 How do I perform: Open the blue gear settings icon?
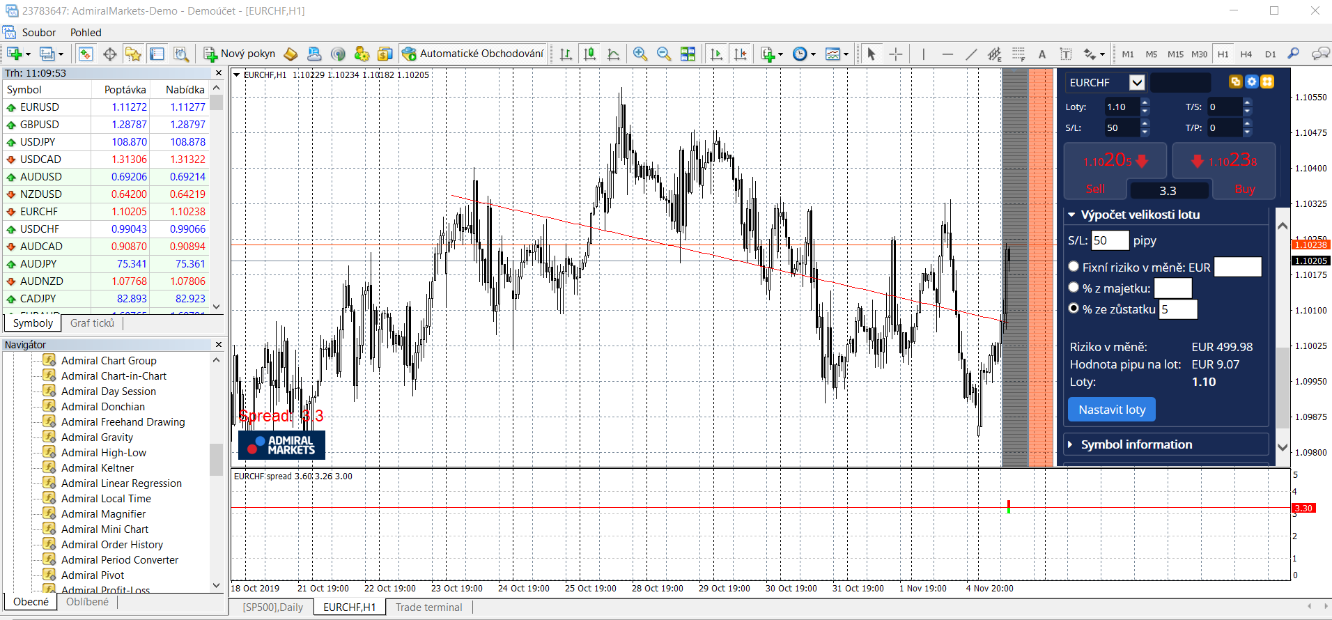(1251, 82)
